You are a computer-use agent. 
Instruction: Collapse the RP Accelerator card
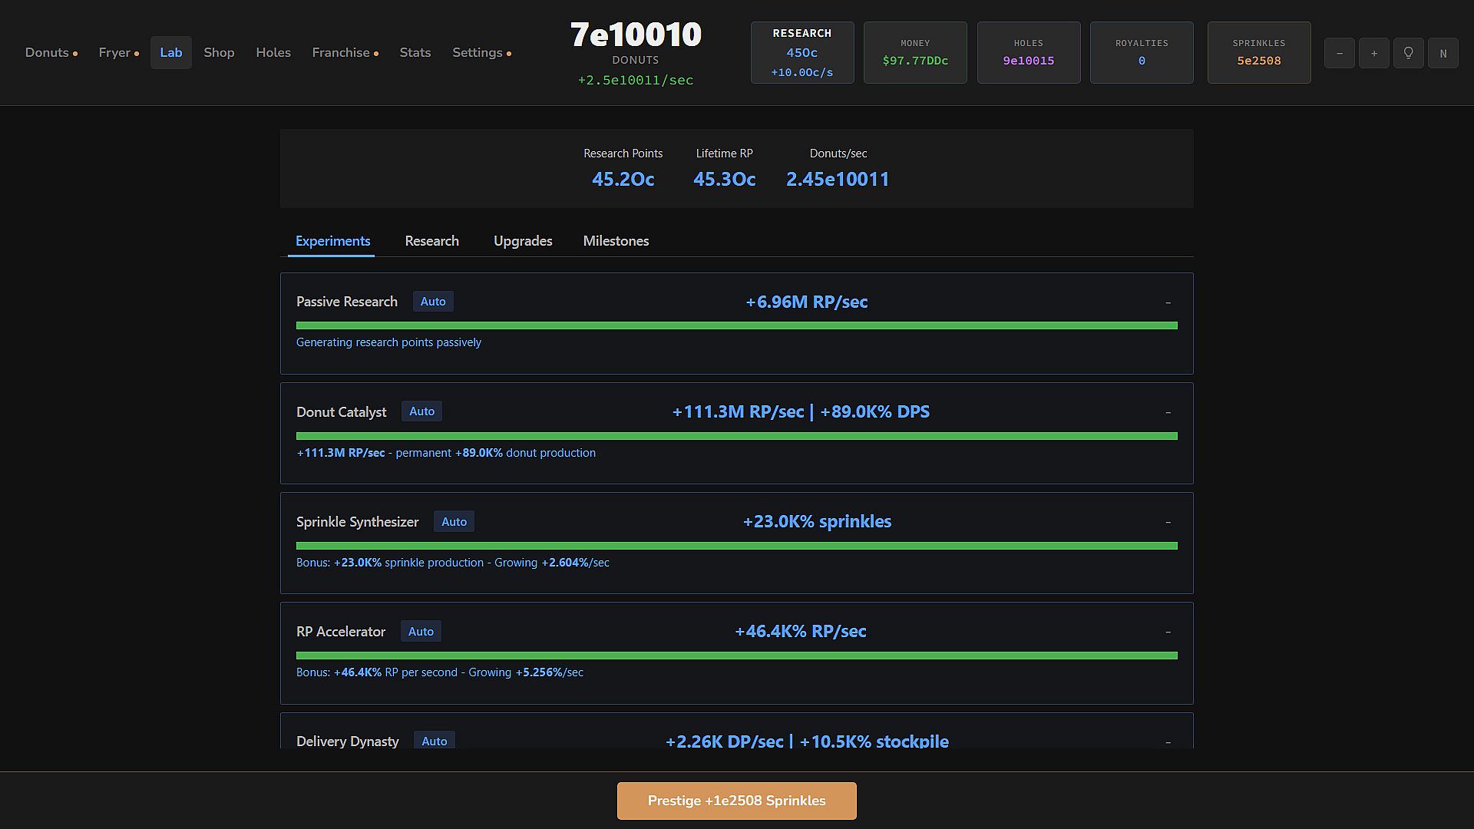1168,632
